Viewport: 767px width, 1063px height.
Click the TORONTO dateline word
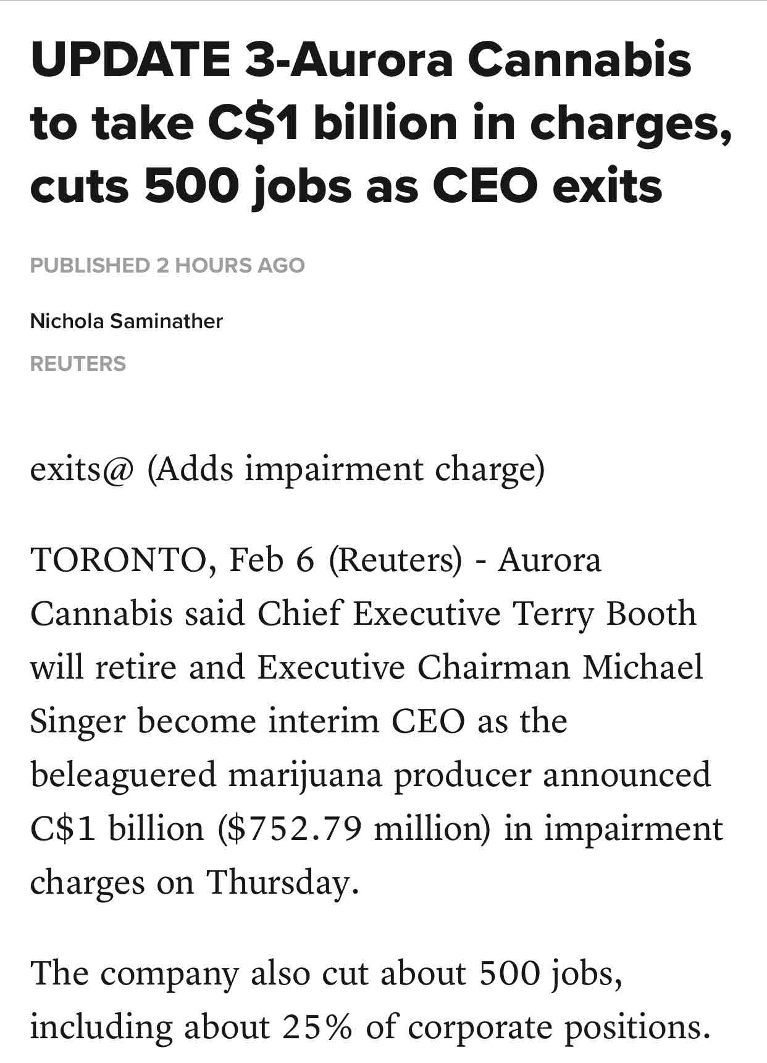pyautogui.click(x=117, y=560)
